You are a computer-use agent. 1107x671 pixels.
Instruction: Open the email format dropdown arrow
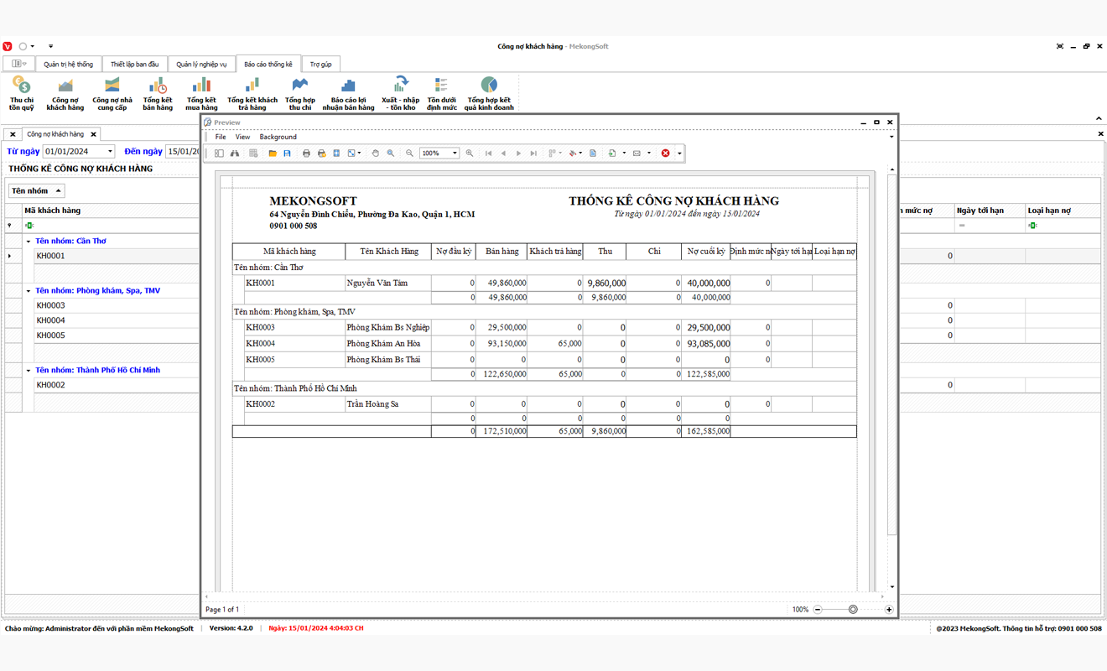click(x=648, y=153)
